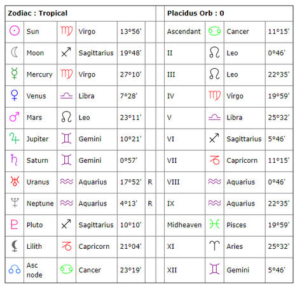Select the blue Ascending node icon
This screenshot has width=295, height=287.
click(x=15, y=269)
